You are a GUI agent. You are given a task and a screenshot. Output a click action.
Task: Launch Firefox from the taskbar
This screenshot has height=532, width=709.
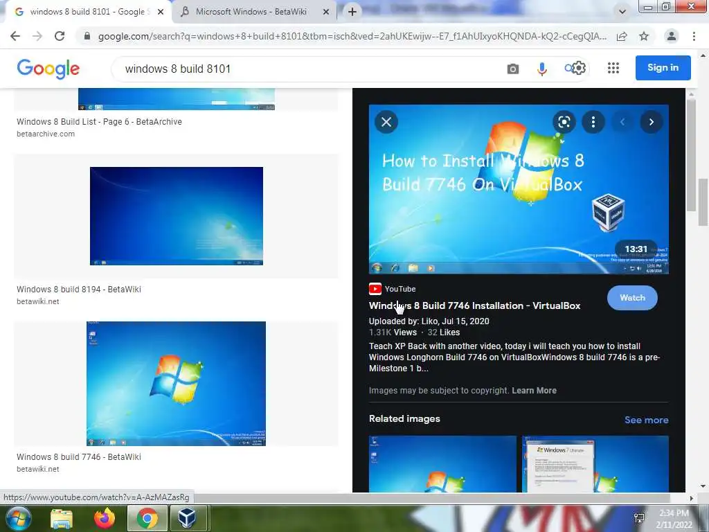(x=105, y=518)
